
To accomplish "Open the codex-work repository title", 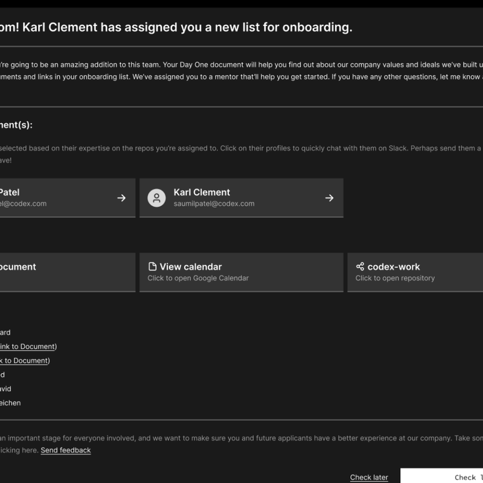I will pos(394,267).
